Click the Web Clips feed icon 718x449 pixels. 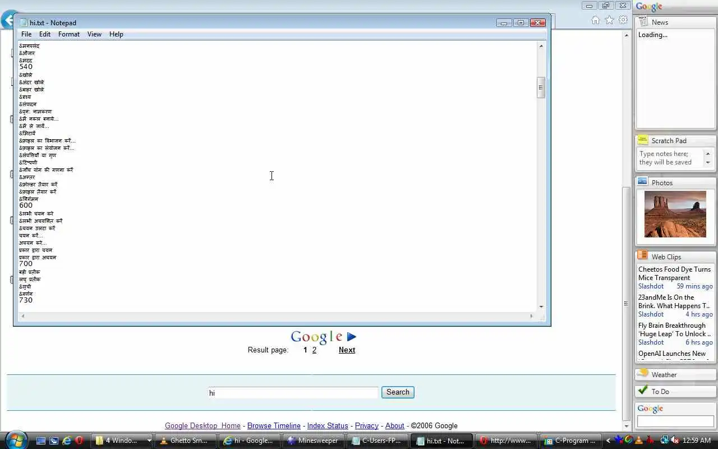click(x=643, y=256)
